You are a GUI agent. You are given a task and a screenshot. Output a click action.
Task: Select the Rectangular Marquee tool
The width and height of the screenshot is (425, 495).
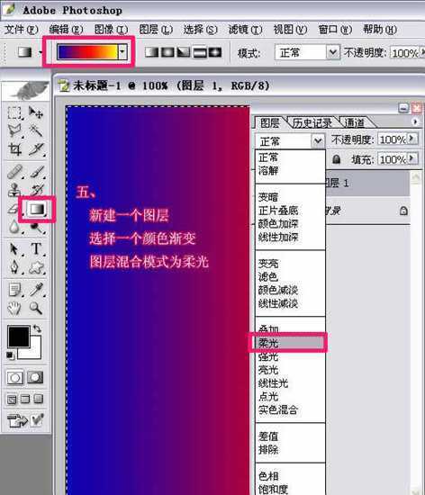click(x=14, y=112)
